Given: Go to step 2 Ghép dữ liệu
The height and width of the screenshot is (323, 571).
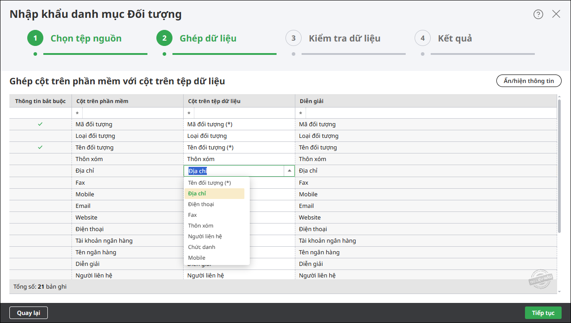Looking at the screenshot, I should [x=197, y=38].
